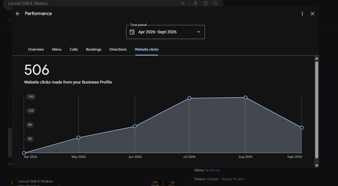Click the Apr 2026 data point on chart
This screenshot has height=186, width=338.
coord(24,153)
